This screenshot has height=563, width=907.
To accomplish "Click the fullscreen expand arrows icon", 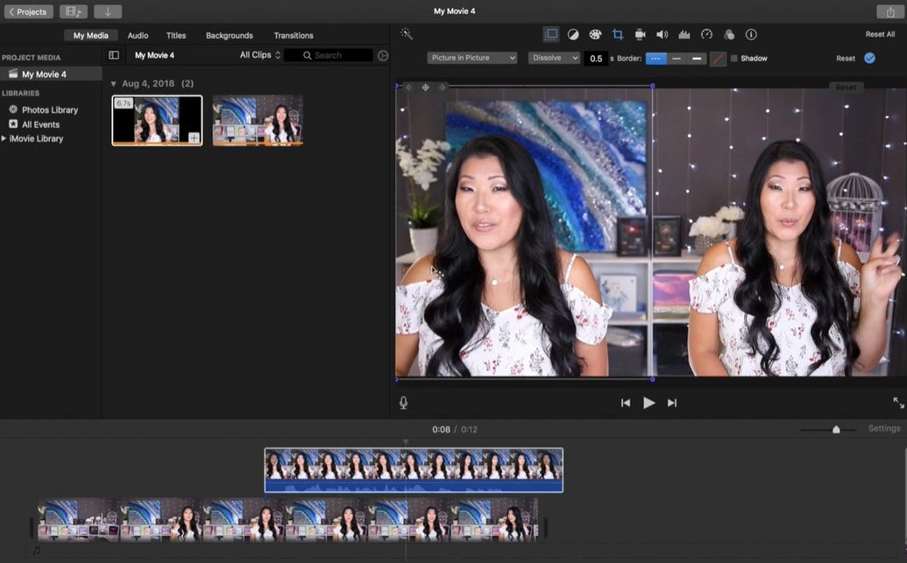I will tap(898, 403).
